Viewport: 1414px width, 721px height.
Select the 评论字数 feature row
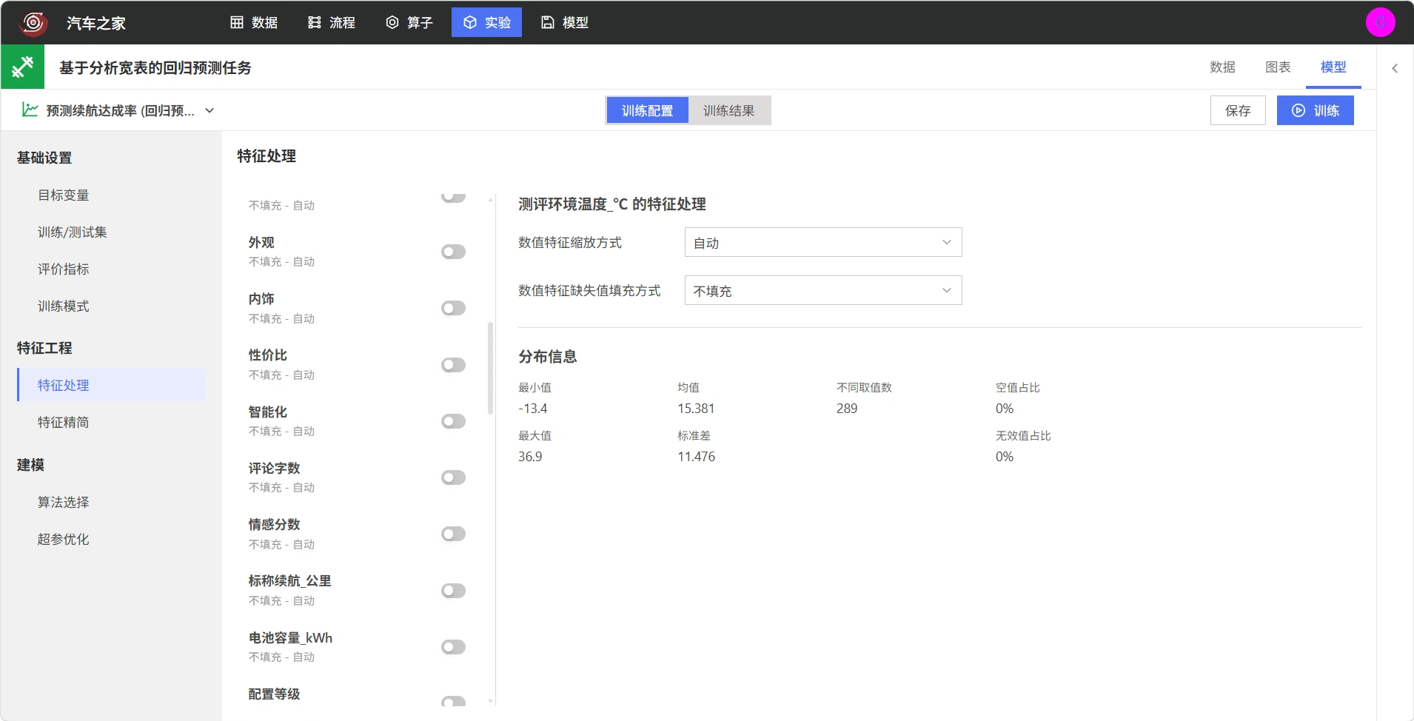(358, 477)
